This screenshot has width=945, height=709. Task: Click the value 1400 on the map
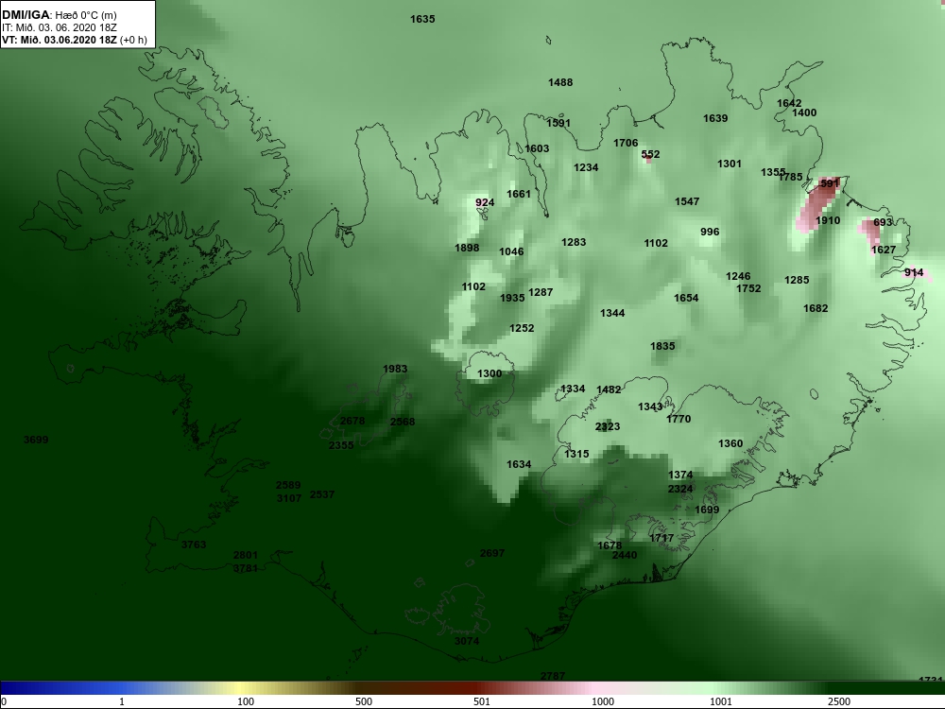804,112
